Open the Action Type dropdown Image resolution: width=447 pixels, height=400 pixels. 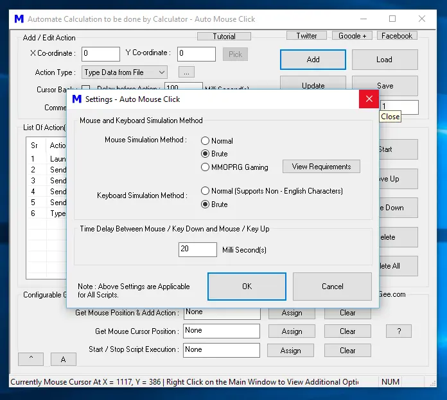point(125,72)
